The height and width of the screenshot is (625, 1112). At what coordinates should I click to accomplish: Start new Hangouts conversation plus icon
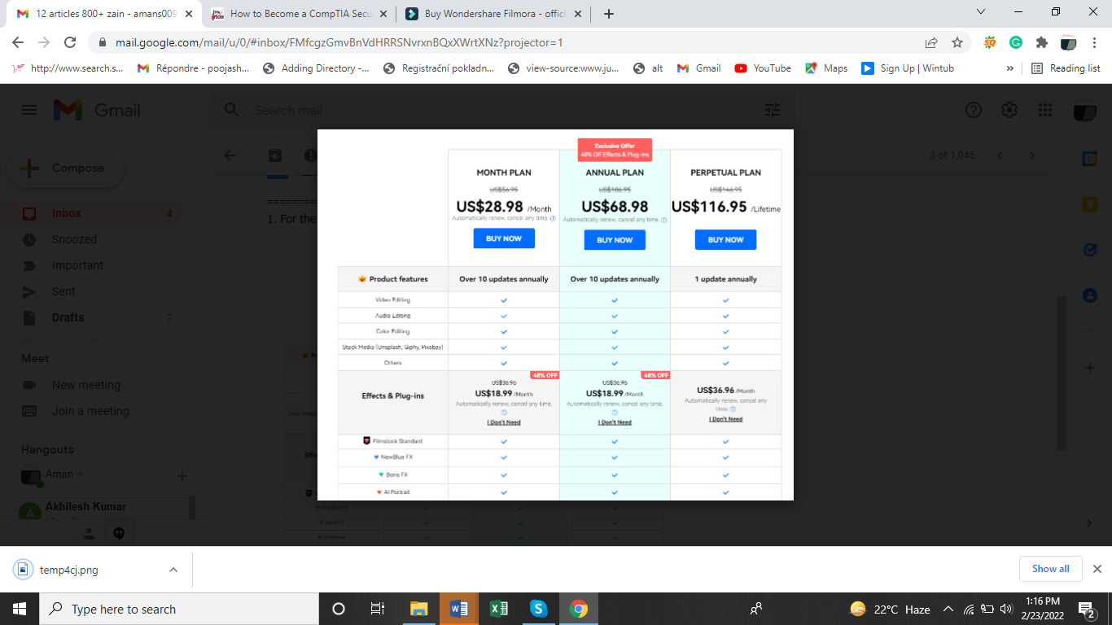click(182, 476)
